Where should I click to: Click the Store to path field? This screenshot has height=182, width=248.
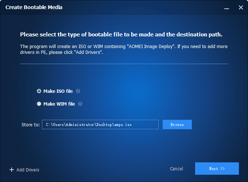point(100,124)
